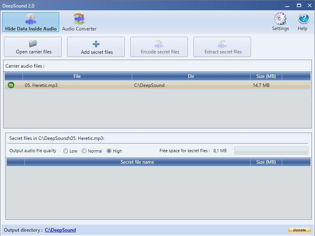Switch to the Audio Converter tab
315x236 pixels.
pyautogui.click(x=79, y=22)
